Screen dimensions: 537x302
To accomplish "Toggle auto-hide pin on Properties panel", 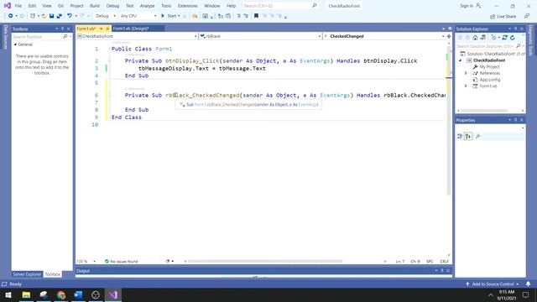I will (515, 120).
